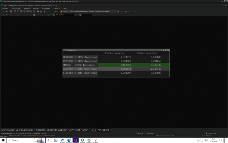Select the ФАНДИНГ tab
The width and height of the screenshot is (228, 143).
click(104, 130)
